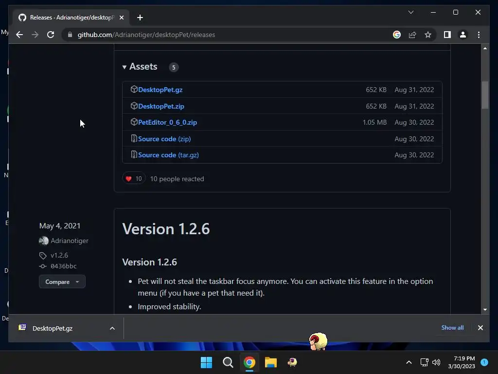Click the page vertical scrollbar thumb

coord(485,95)
